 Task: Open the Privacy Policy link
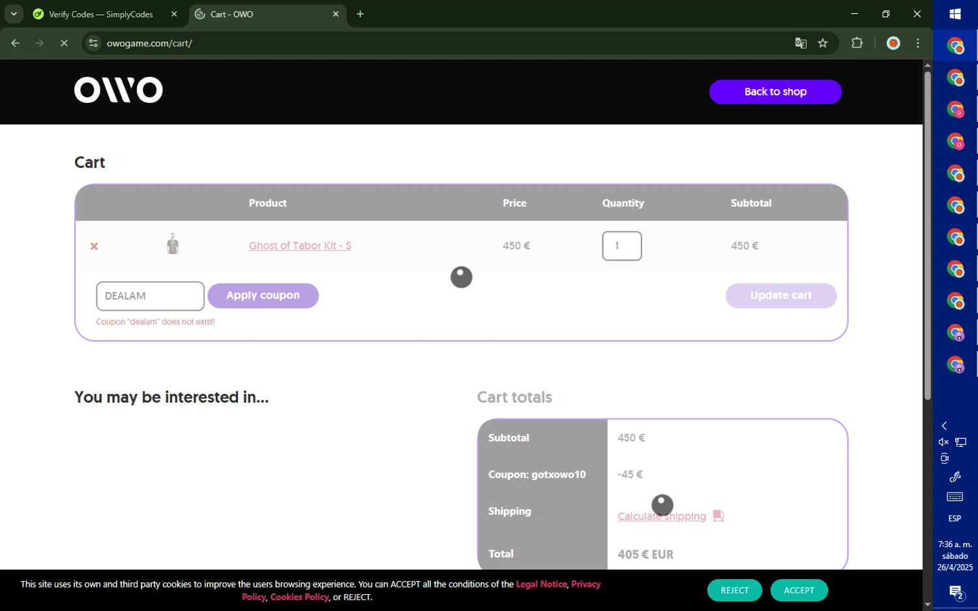click(x=585, y=584)
